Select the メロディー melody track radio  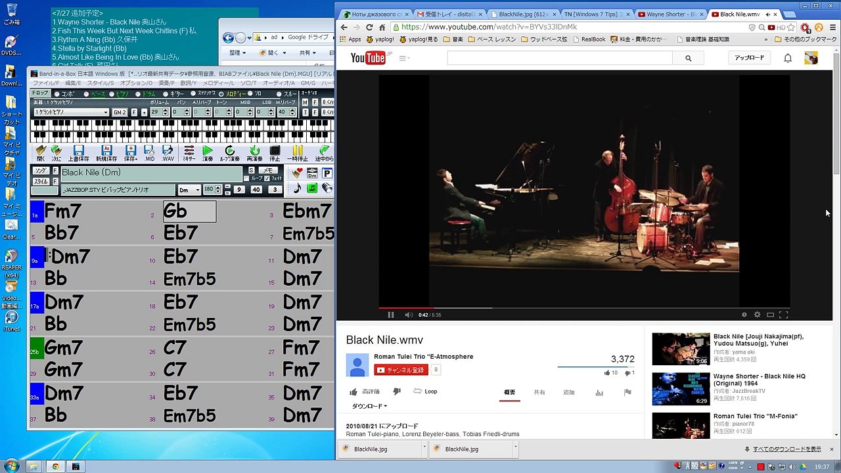point(221,94)
